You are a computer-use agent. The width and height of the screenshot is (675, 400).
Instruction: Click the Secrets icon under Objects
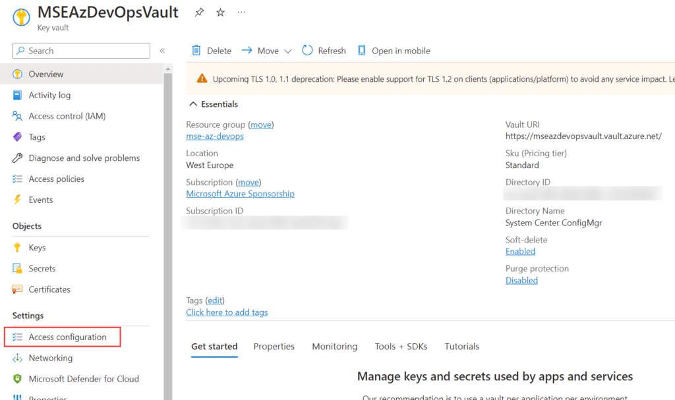tap(17, 268)
